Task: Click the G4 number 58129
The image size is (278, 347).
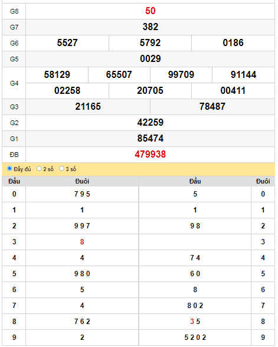Action: pos(57,74)
